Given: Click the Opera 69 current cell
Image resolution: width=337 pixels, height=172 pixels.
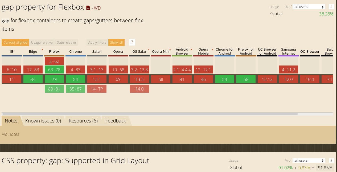Looking at the screenshot, I should [x=118, y=79].
